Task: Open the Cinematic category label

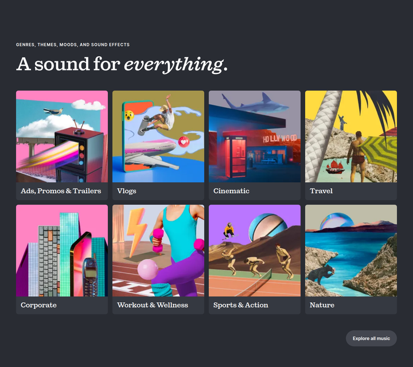Action: (231, 191)
